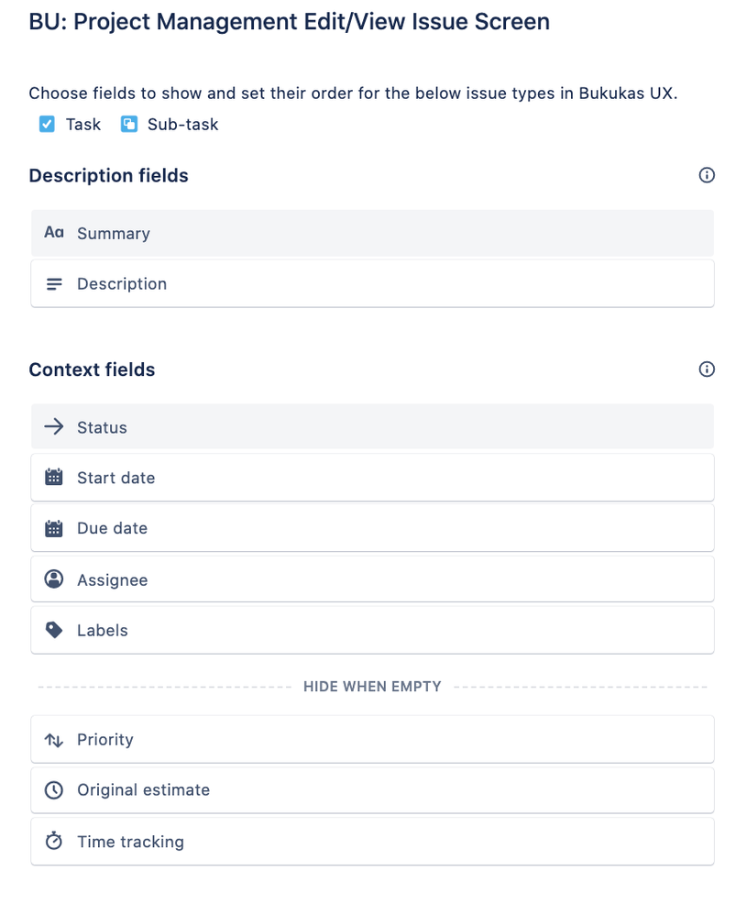Toggle the Sub-task issue type checkbox
The image size is (747, 915).
[x=129, y=124]
